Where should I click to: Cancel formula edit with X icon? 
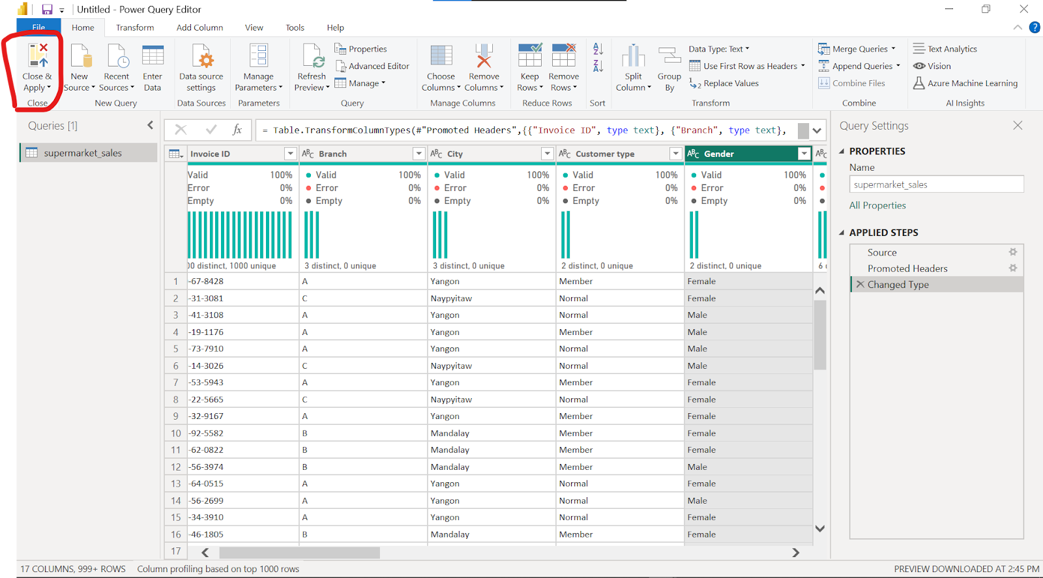click(x=181, y=130)
